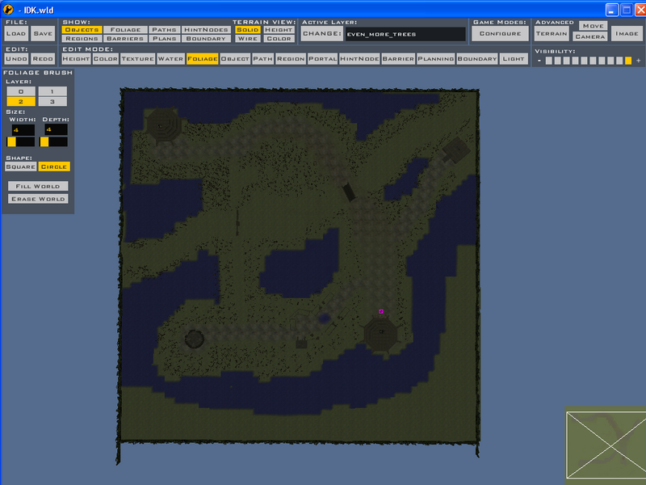
Task: Click the Advanced Camera button
Action: 590,36
